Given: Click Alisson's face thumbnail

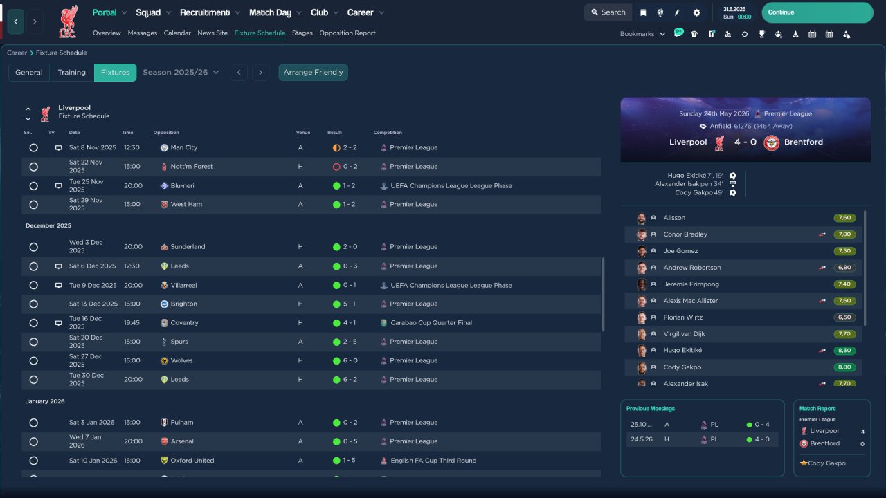Looking at the screenshot, I should (x=642, y=218).
